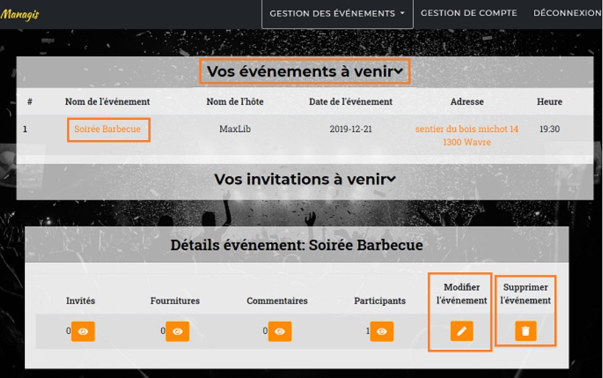This screenshot has height=378, width=603.
Task: Show Commentaires with the eye icon
Action: point(280,331)
